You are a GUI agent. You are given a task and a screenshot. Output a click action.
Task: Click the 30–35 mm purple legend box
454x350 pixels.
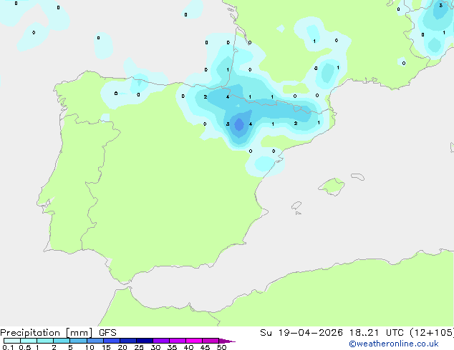pos(161,341)
